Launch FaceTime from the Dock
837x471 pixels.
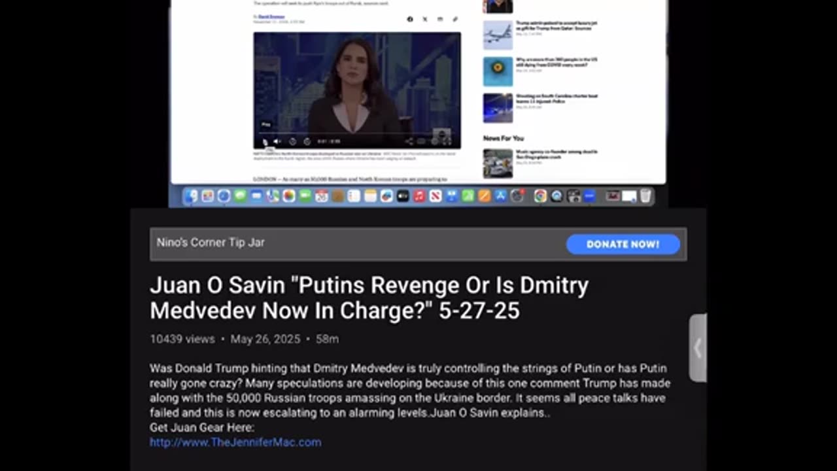[x=305, y=196]
